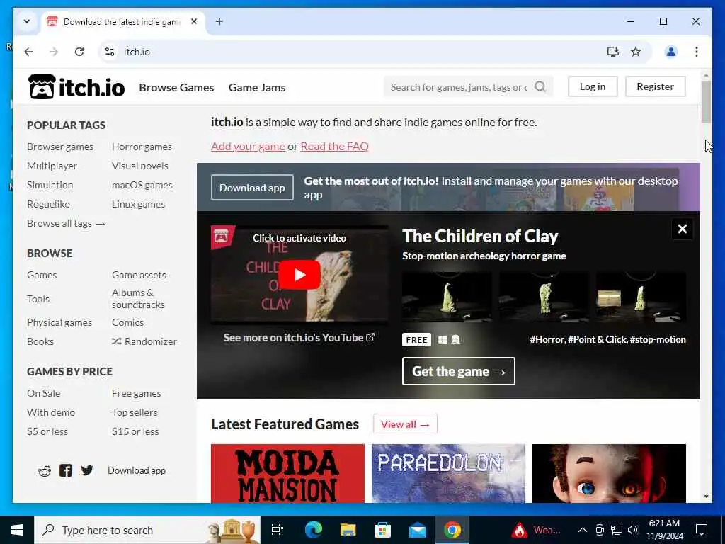This screenshot has width=725, height=544.
Task: Click the Register button
Action: pyautogui.click(x=655, y=86)
